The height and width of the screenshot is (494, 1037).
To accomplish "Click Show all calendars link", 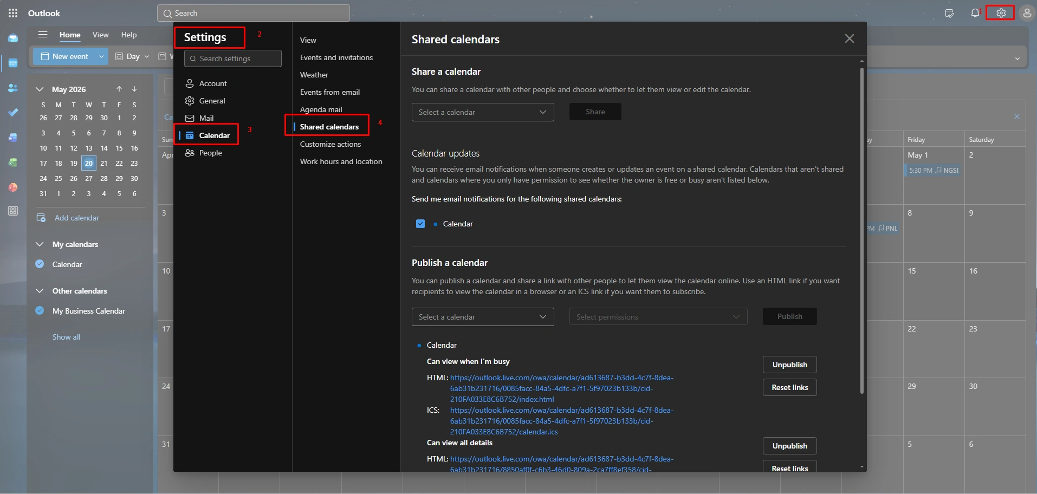I will tap(66, 337).
